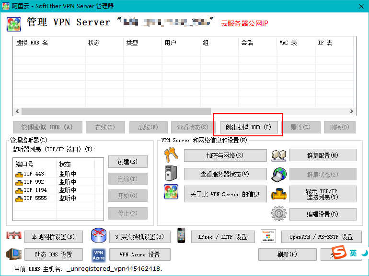
Task: Click the globe laptop icon beside 群集状态
Action: (x=279, y=174)
